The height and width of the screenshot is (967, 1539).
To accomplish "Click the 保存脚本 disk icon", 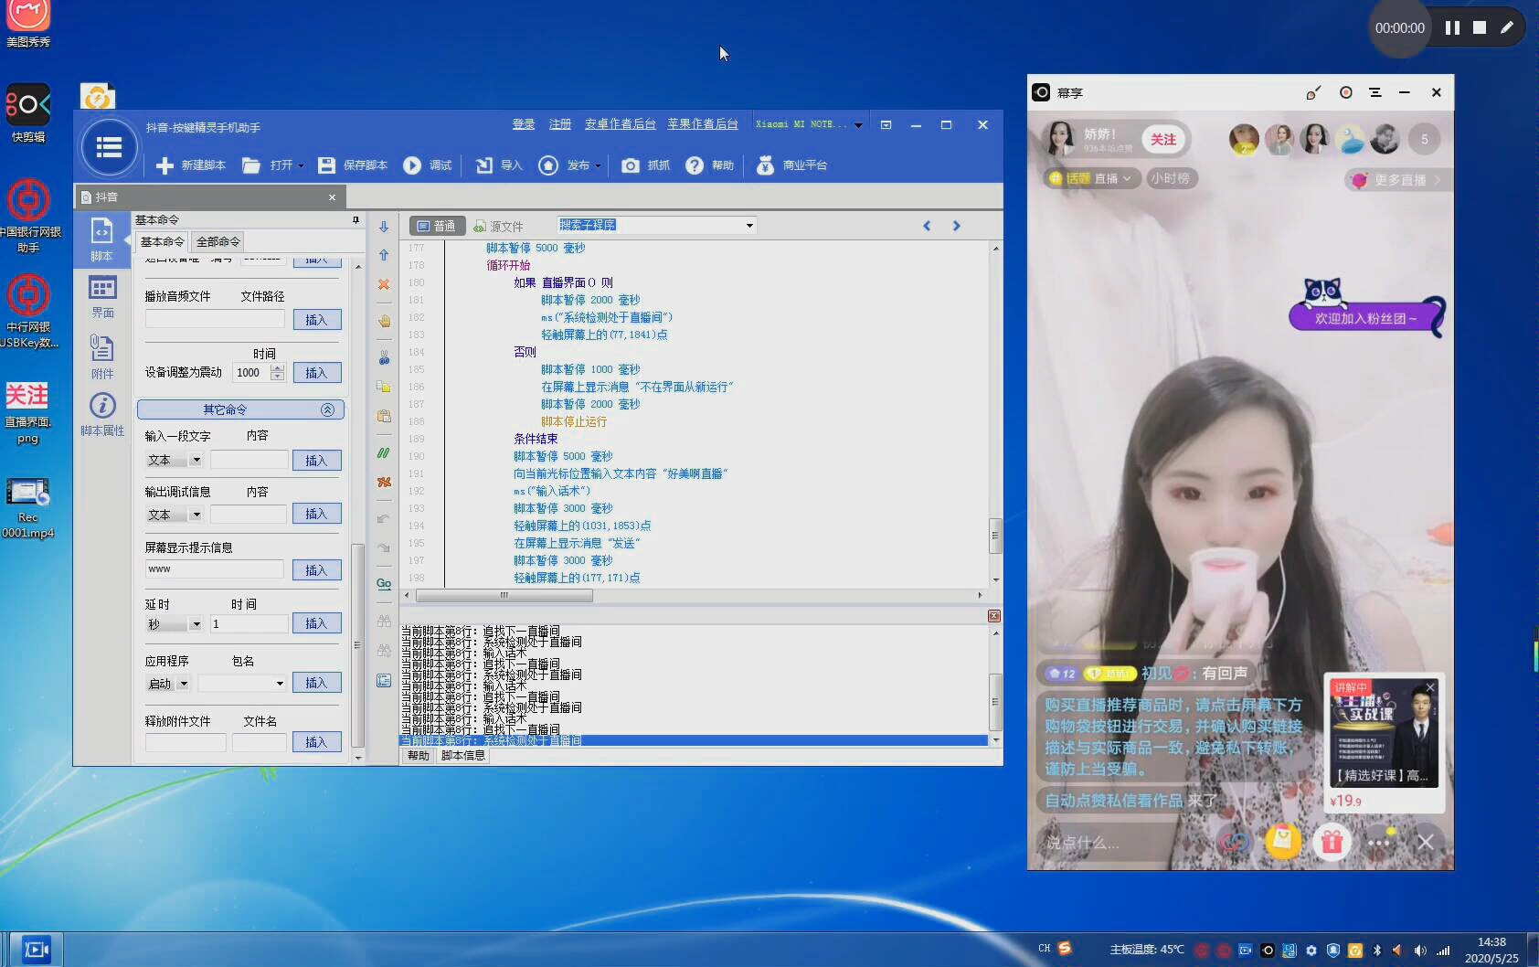I will click(326, 165).
